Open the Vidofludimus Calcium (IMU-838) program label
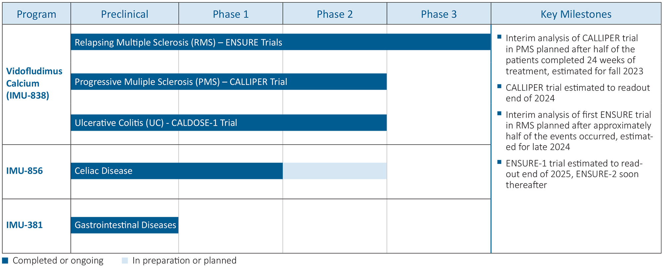This screenshot has width=663, height=268. click(34, 83)
